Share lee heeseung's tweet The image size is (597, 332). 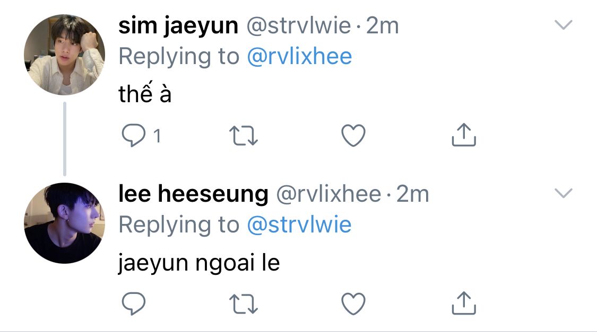point(464,303)
